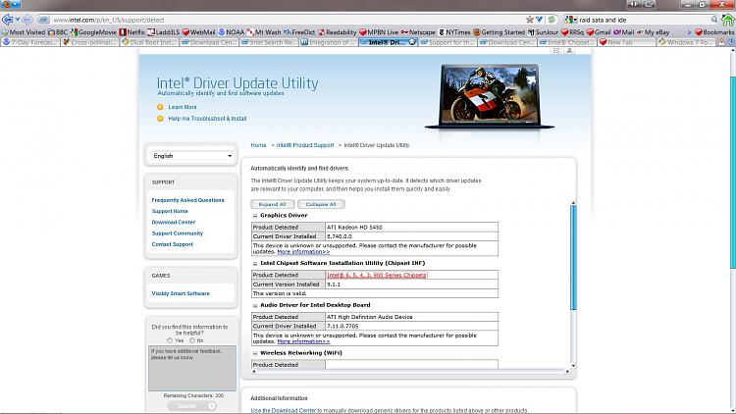This screenshot has height=414, width=736.
Task: Open Frequently Asked Questions link
Action: pos(187,200)
